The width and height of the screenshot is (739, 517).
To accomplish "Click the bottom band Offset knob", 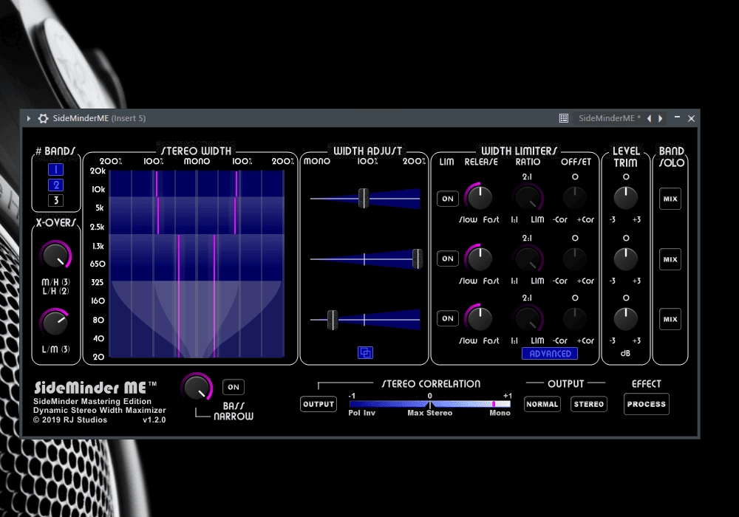I will pos(575,318).
